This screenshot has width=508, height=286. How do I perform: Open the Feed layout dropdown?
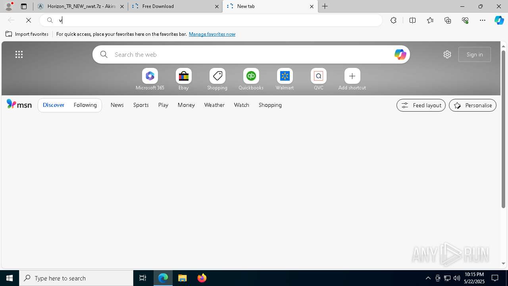pyautogui.click(x=421, y=105)
